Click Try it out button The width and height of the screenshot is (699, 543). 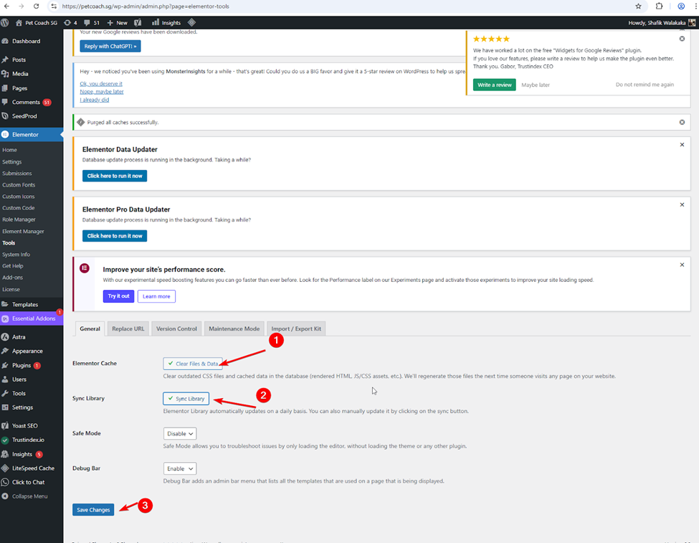pyautogui.click(x=118, y=296)
